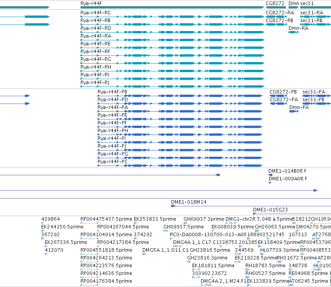Screen dimensions: 331x287
Task: Open EST EK253833.5prime
Action: 155,219
